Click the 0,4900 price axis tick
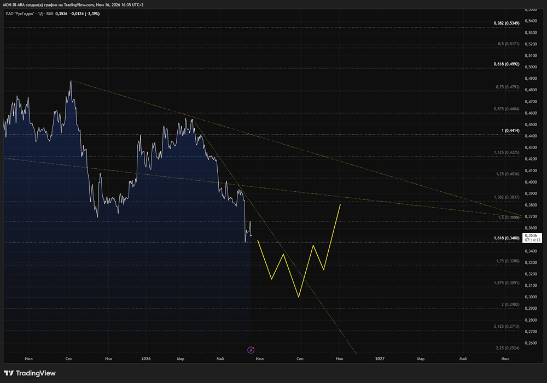This screenshot has width=547, height=383. click(x=531, y=79)
